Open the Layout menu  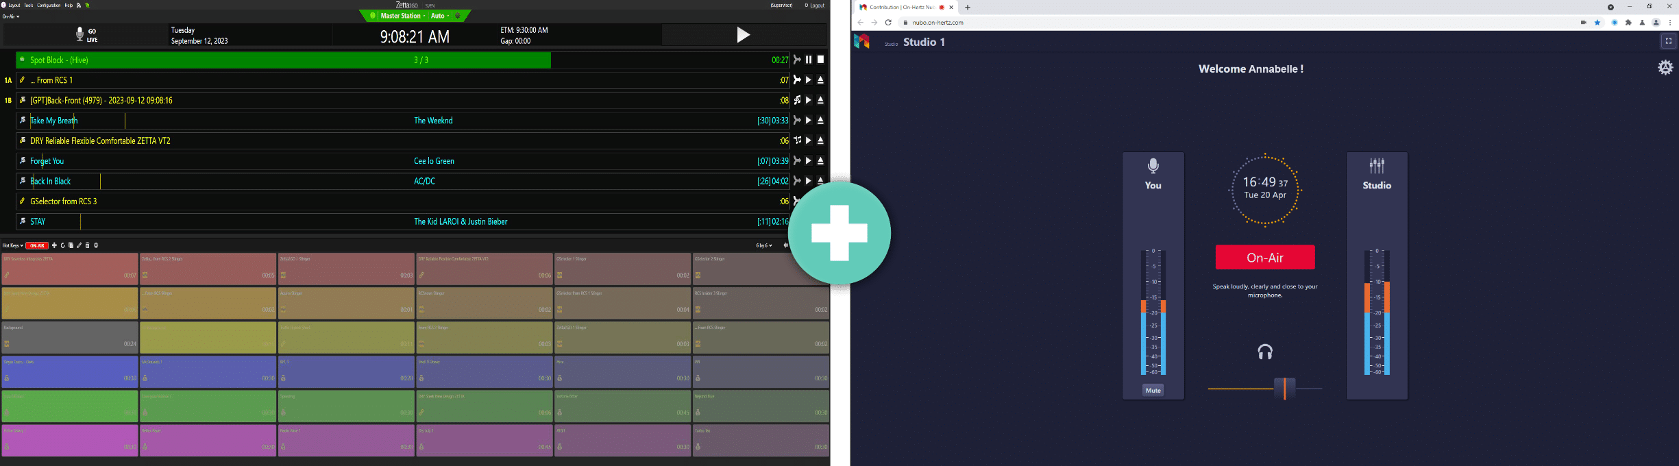click(x=14, y=5)
